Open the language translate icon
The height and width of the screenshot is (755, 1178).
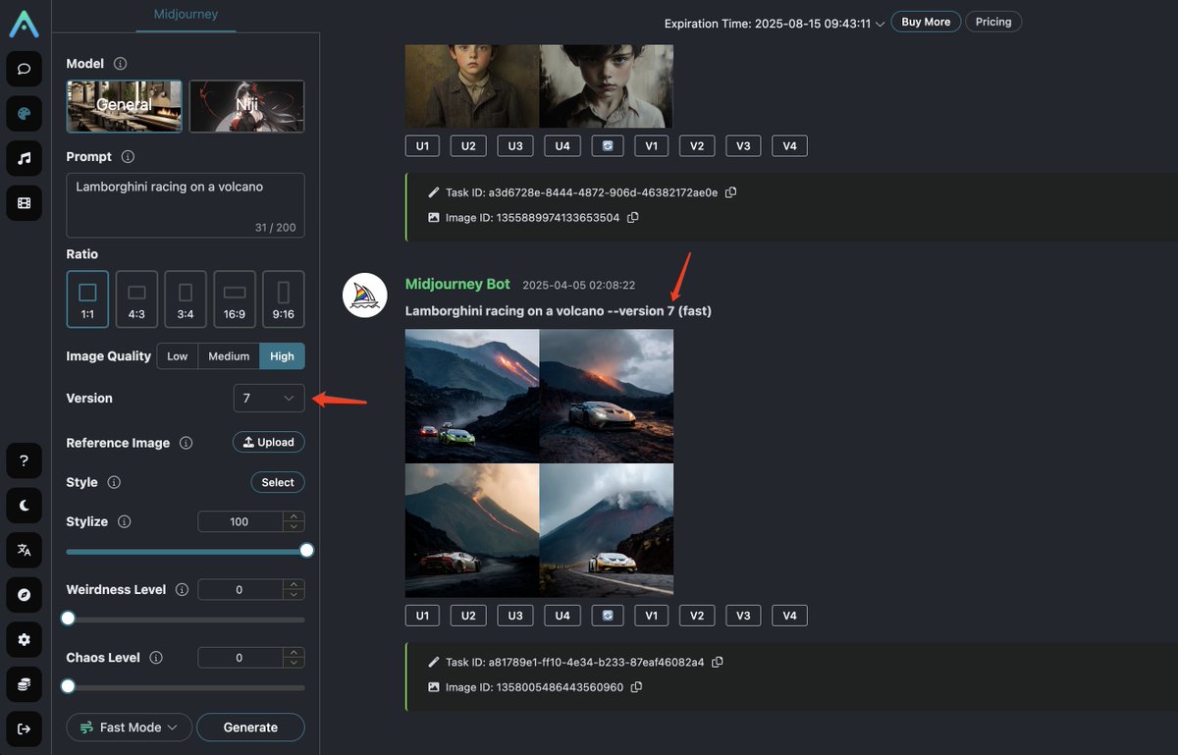[x=25, y=550]
